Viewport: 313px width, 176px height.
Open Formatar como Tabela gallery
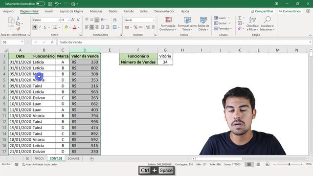pyautogui.click(x=187, y=24)
